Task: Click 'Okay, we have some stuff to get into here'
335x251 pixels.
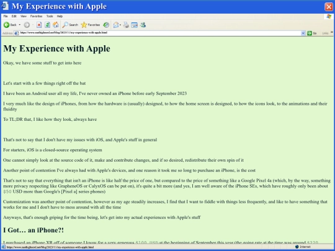Action: [42, 63]
